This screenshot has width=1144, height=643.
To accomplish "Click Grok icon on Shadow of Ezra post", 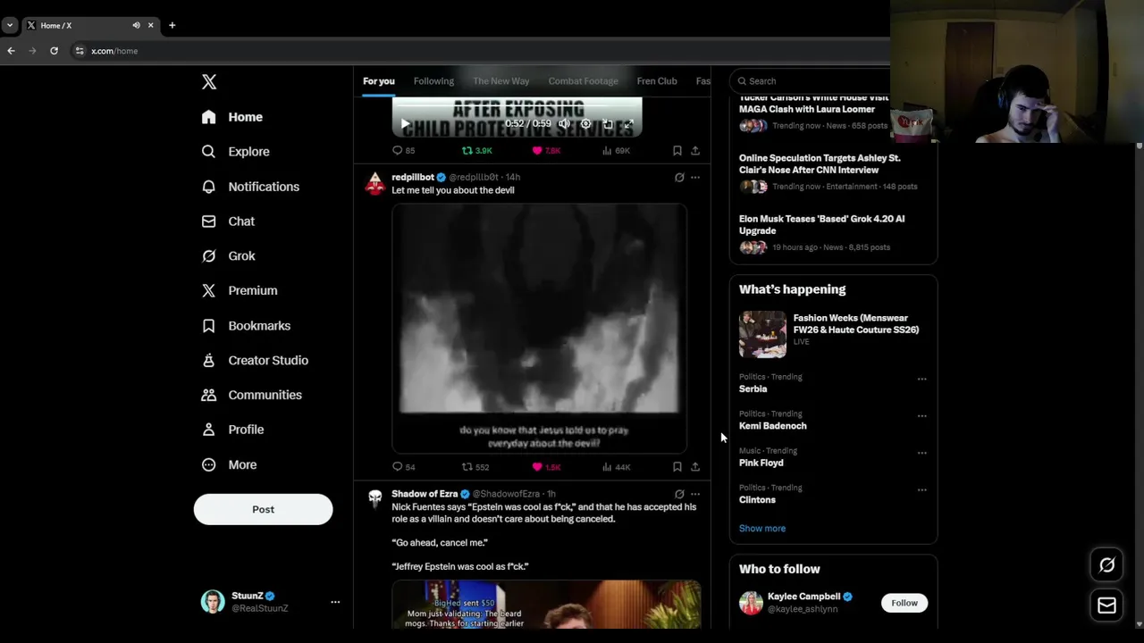I will tap(679, 494).
